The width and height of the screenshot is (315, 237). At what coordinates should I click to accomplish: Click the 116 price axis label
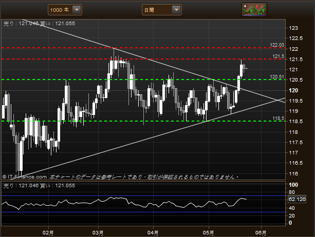[293, 173]
